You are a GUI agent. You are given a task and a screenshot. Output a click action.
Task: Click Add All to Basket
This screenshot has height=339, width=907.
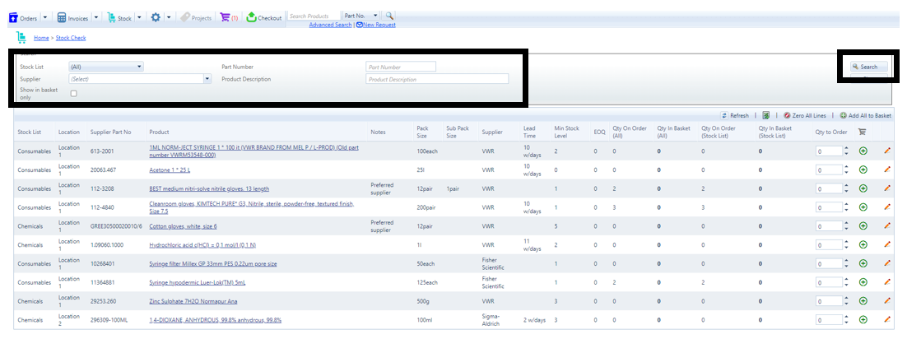865,116
